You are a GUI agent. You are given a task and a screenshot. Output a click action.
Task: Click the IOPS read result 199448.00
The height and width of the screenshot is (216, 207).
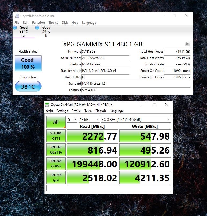click(93, 164)
